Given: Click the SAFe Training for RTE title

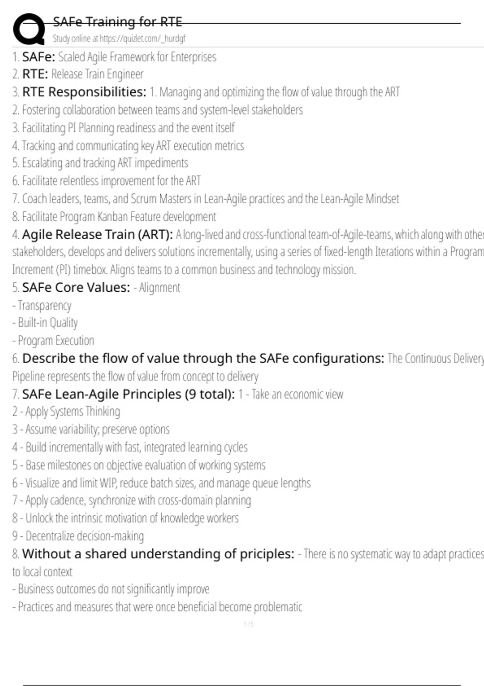Looking at the screenshot, I should (117, 21).
